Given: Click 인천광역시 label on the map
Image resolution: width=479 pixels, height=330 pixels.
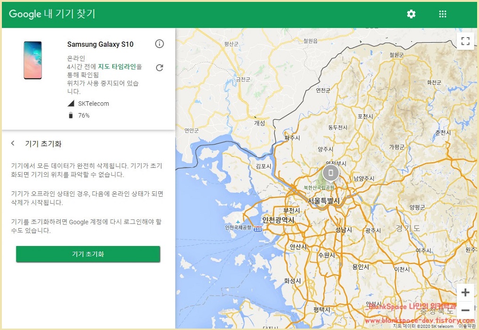Looking at the screenshot, I should [x=278, y=220].
